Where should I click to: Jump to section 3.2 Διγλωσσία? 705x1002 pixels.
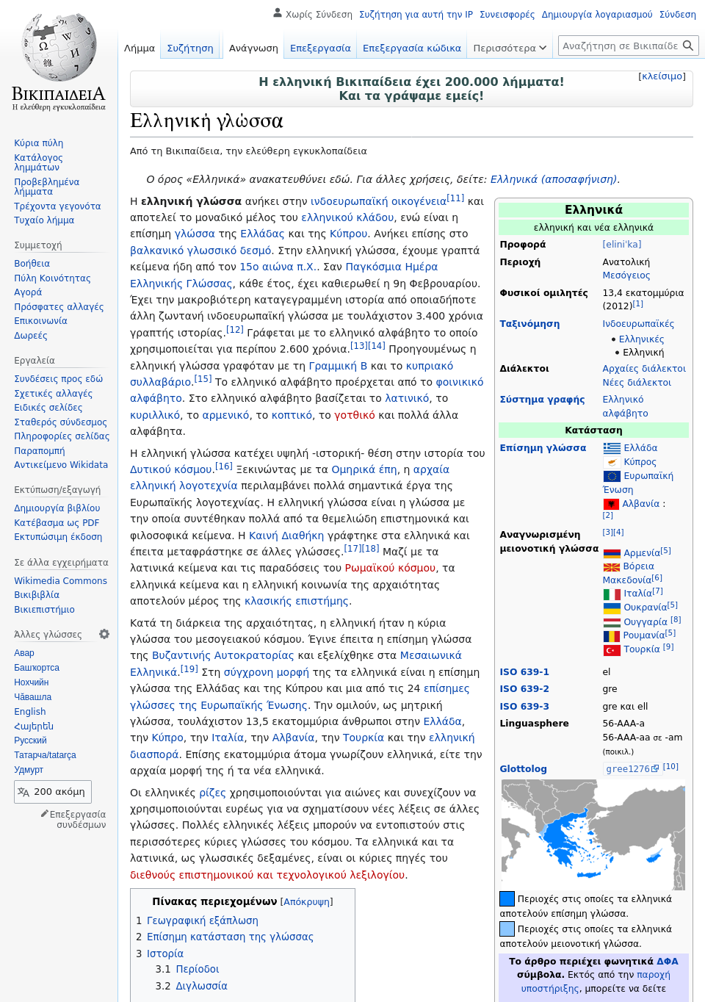click(202, 986)
